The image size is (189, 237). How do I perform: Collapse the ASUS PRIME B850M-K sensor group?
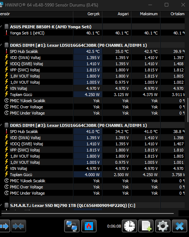pyautogui.click(x=1, y=27)
